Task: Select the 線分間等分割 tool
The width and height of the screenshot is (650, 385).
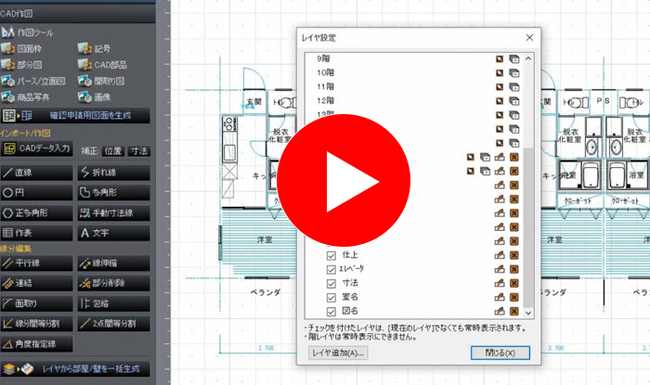Action: point(37,324)
